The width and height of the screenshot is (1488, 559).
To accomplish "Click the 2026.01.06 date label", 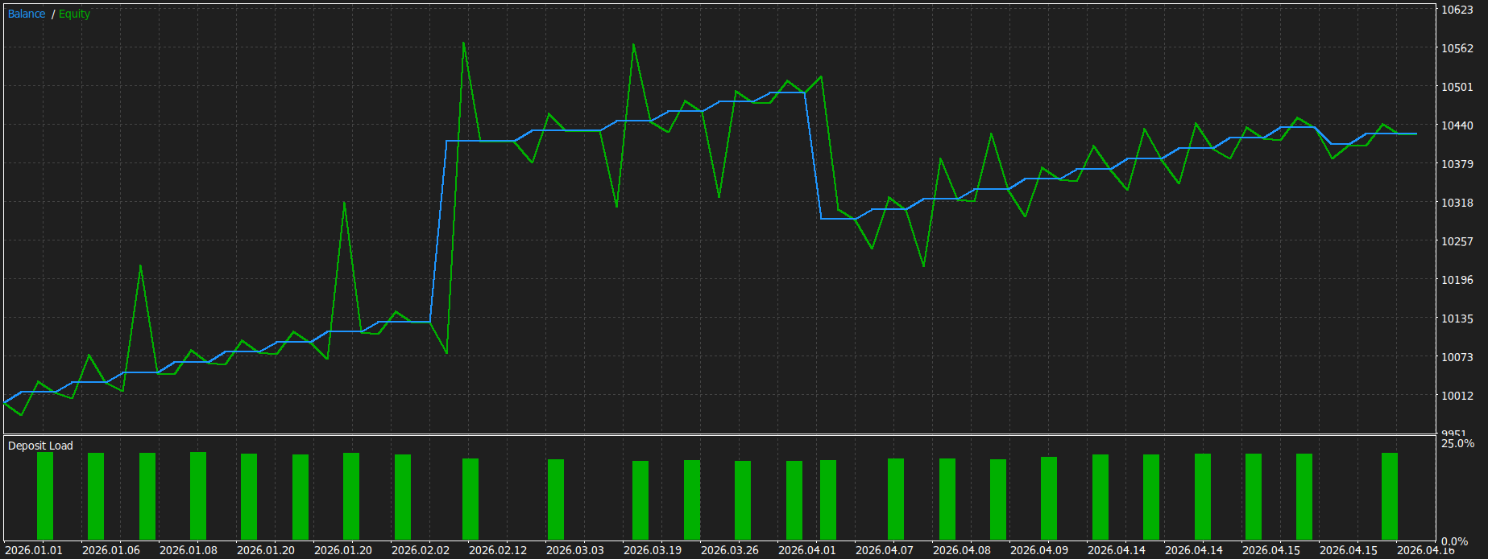I will (111, 550).
